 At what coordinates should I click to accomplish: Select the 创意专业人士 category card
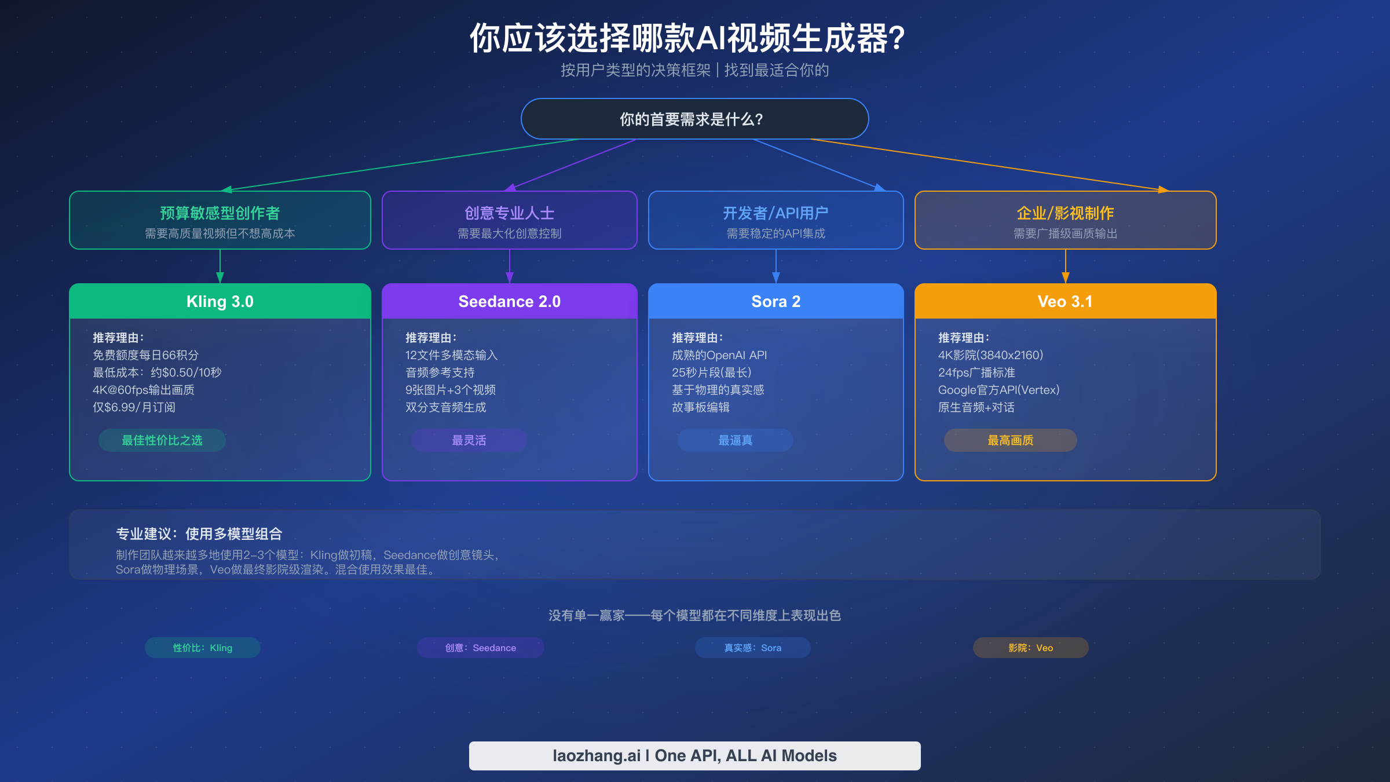point(509,220)
